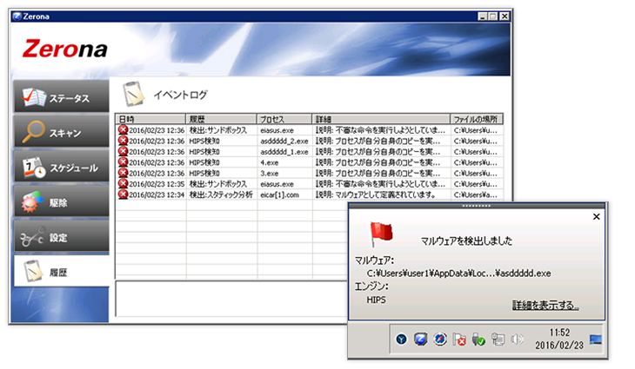Close the malware detection popup
This screenshot has height=369, width=635.
596,217
